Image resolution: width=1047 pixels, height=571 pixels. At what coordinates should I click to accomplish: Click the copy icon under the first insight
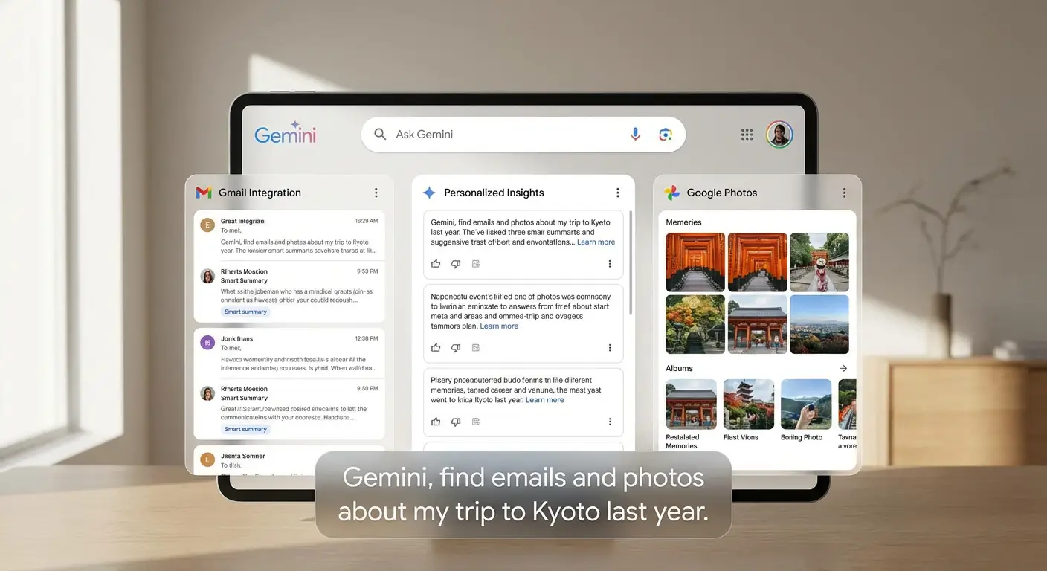pyautogui.click(x=475, y=263)
